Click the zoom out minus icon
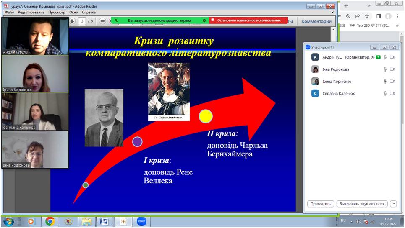This screenshot has height=228, width=405. [102, 21]
